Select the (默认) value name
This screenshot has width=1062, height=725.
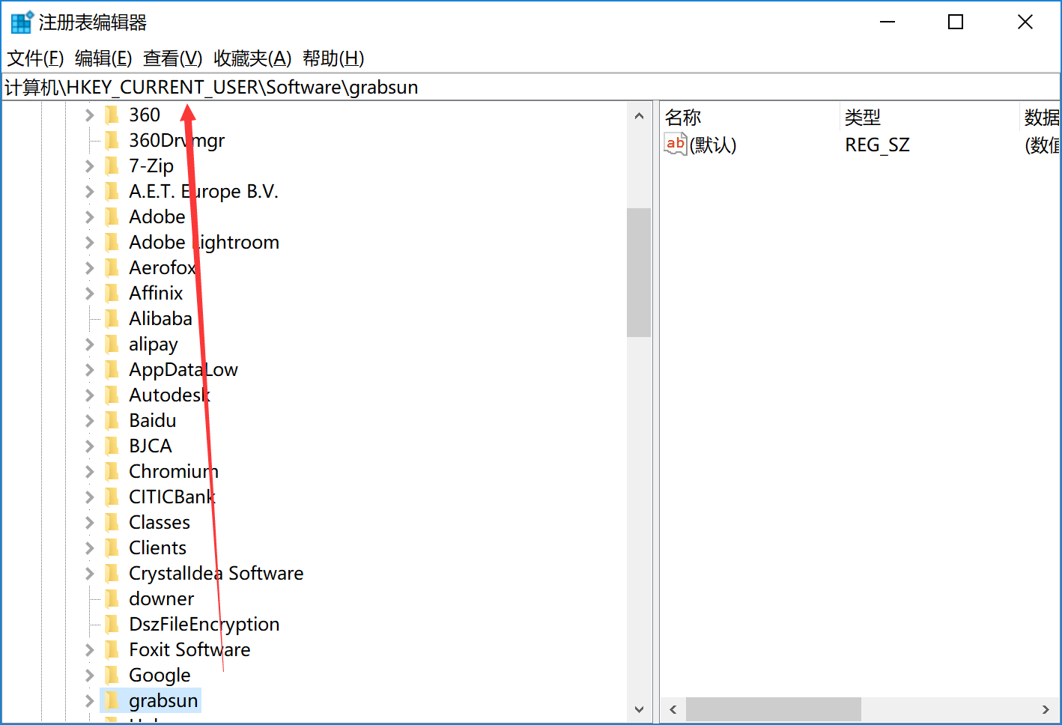click(x=713, y=145)
